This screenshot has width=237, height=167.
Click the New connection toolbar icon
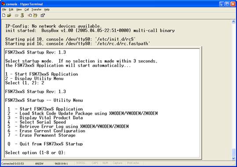tap(4, 15)
